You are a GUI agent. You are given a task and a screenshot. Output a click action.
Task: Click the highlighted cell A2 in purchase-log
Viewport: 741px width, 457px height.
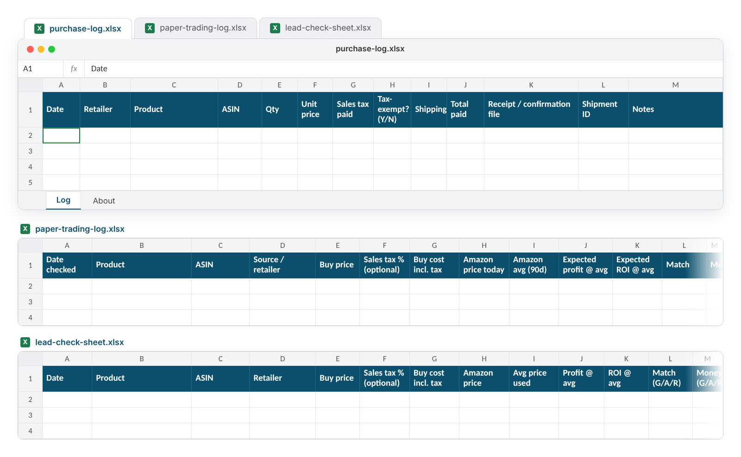tap(61, 136)
